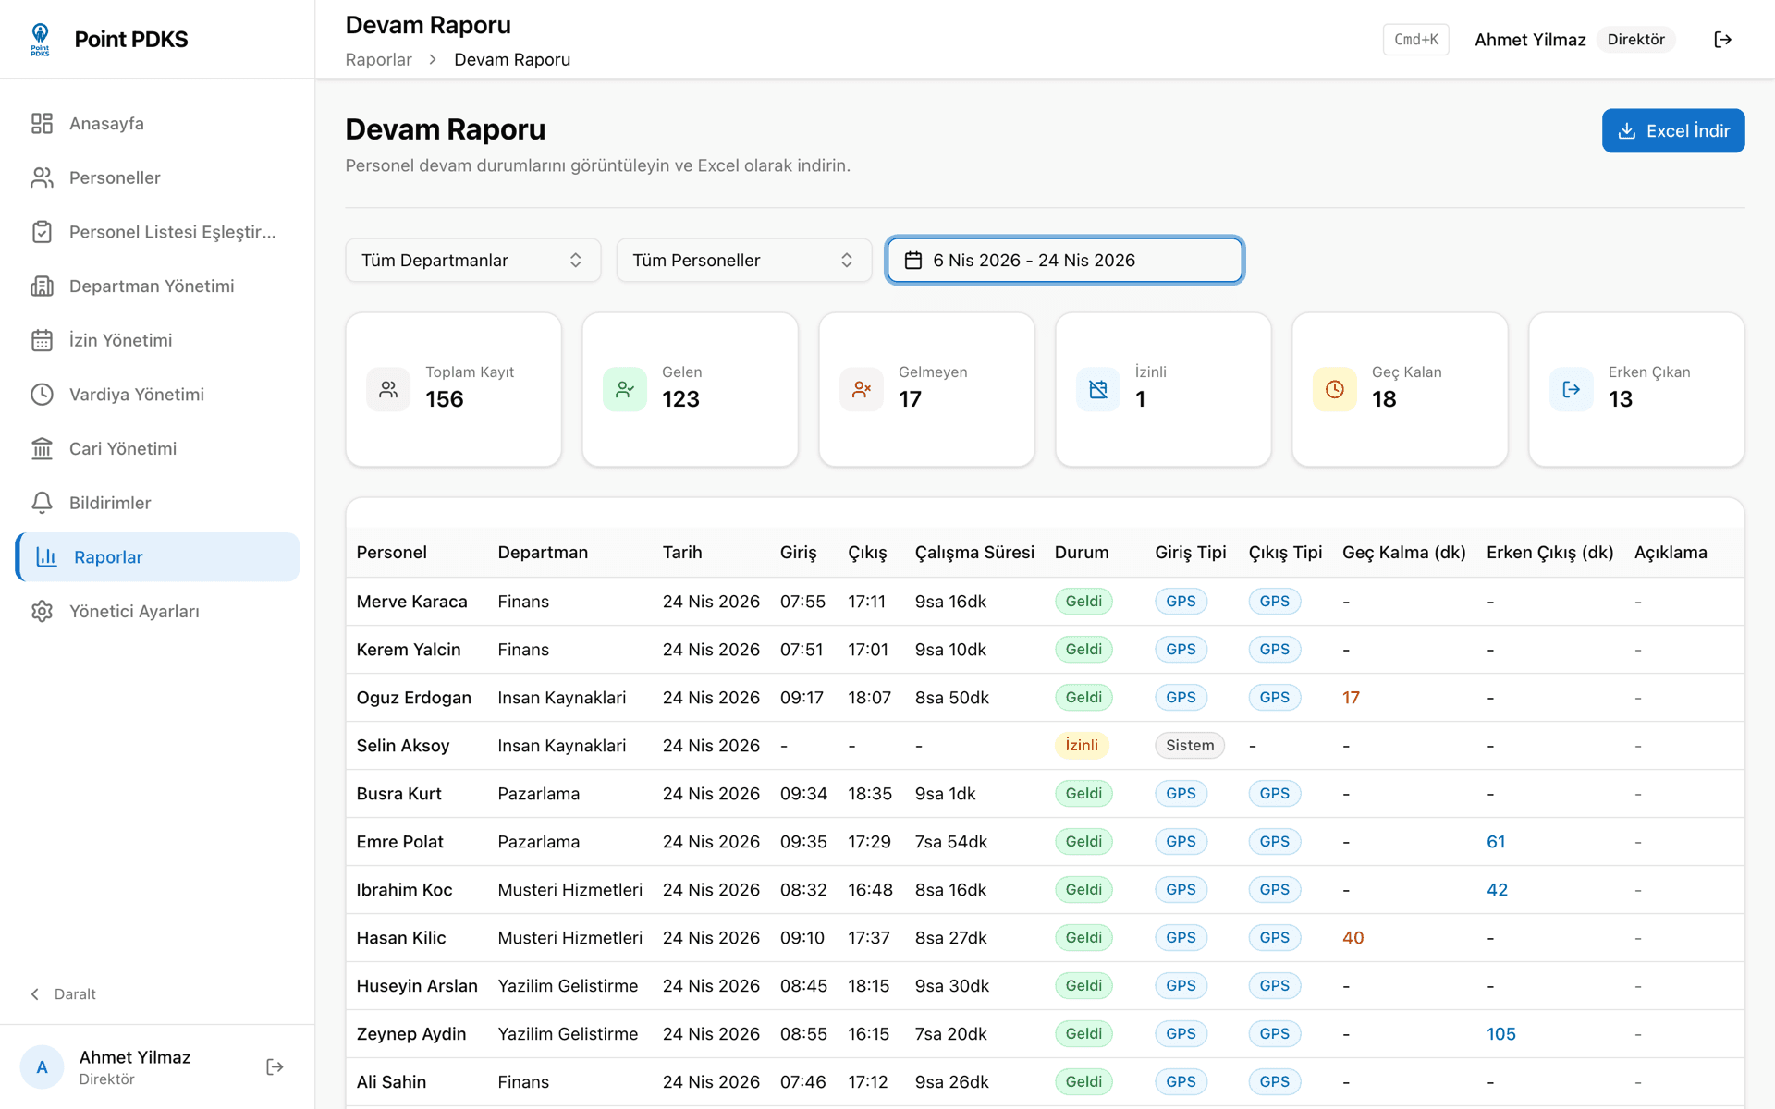Click the Personeller people icon

point(42,177)
